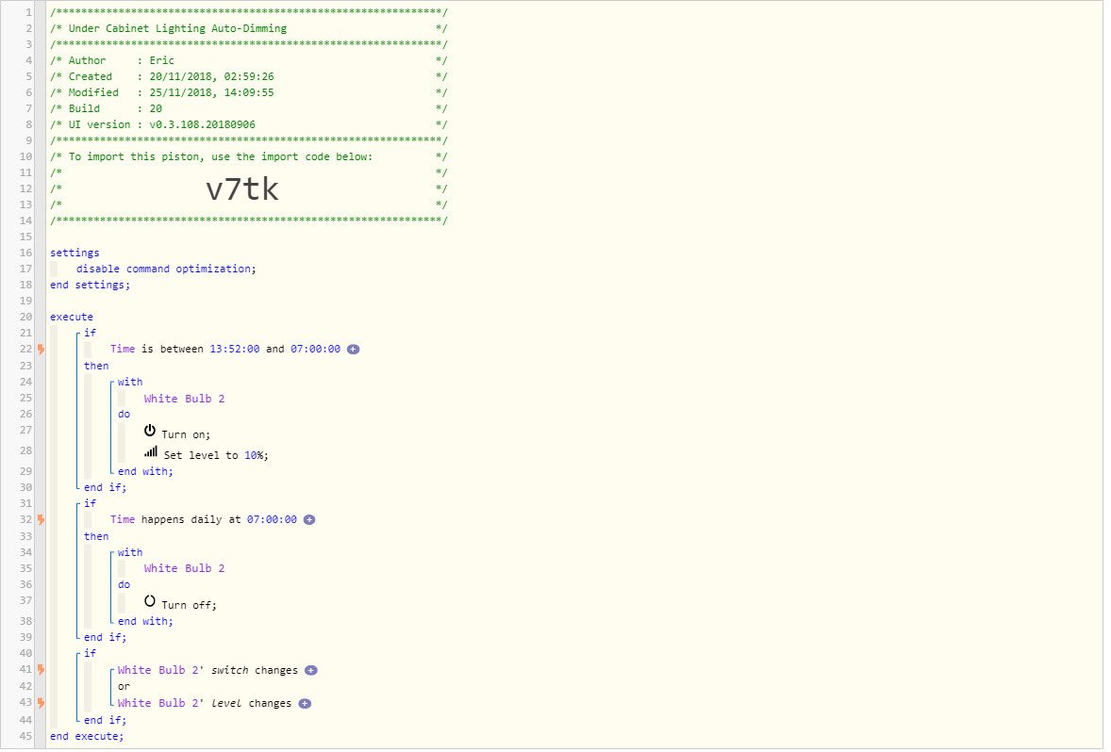Click line number 15 in the gutter
Image resolution: width=1111 pixels, height=752 pixels.
click(25, 237)
